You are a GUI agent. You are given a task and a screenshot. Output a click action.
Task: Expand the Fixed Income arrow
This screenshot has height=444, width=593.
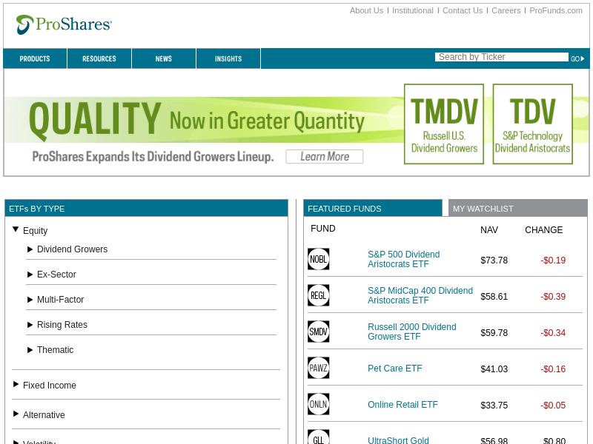pyautogui.click(x=16, y=384)
